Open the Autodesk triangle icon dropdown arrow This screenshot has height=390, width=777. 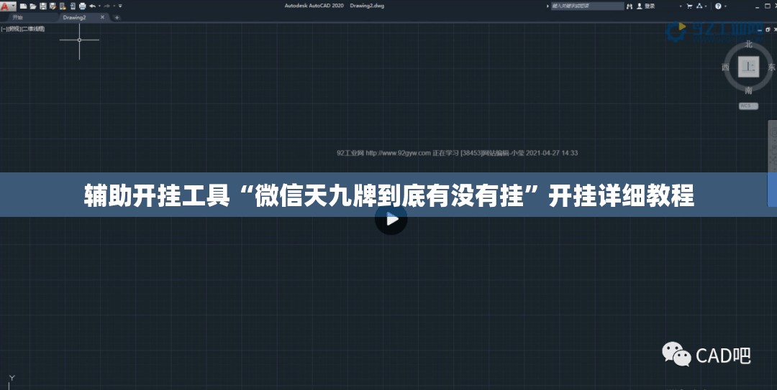click(x=706, y=6)
